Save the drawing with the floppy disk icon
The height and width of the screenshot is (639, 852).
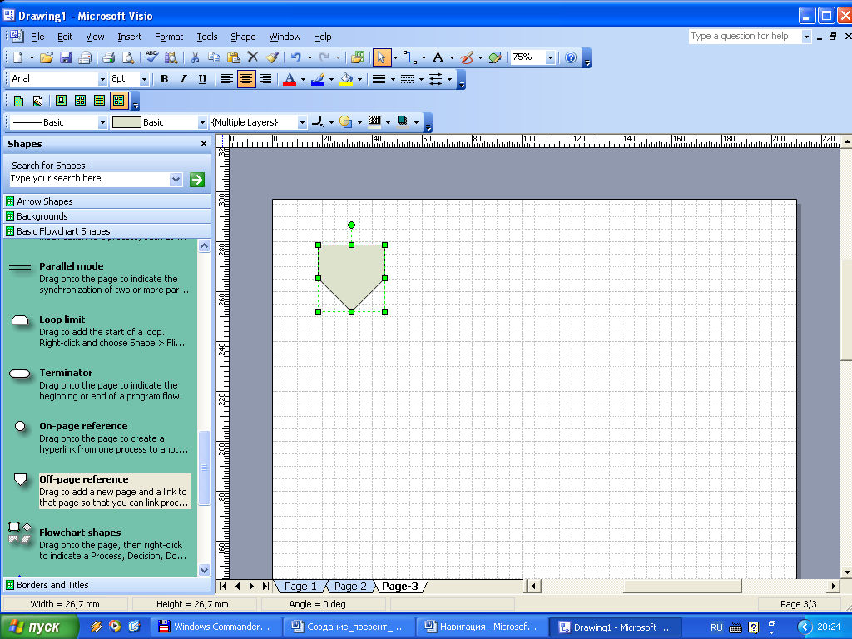pos(66,57)
